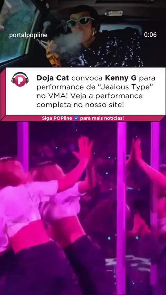
Task: Select the "Jealous Type" song title
Action: coord(126,87)
